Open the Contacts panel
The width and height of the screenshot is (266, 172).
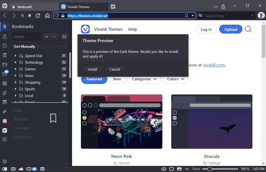[x=5, y=93]
